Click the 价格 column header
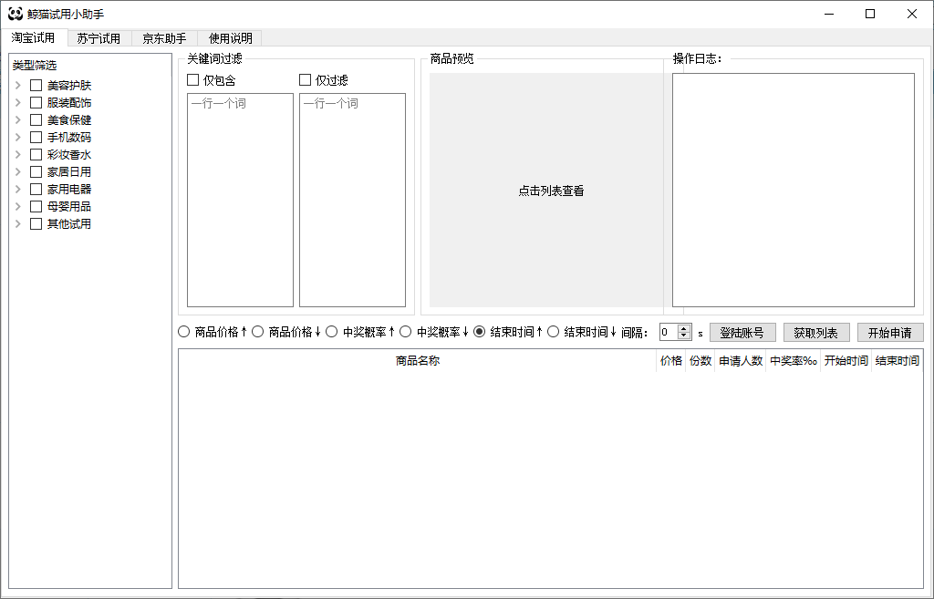 point(670,361)
